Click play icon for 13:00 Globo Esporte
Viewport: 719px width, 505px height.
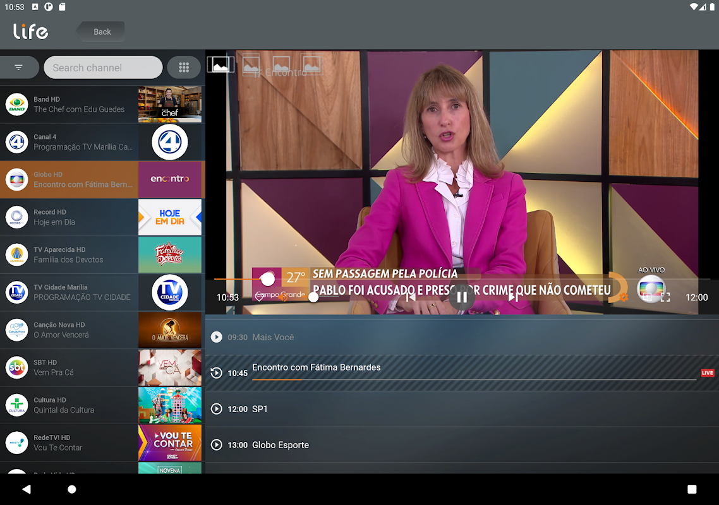[x=217, y=444]
